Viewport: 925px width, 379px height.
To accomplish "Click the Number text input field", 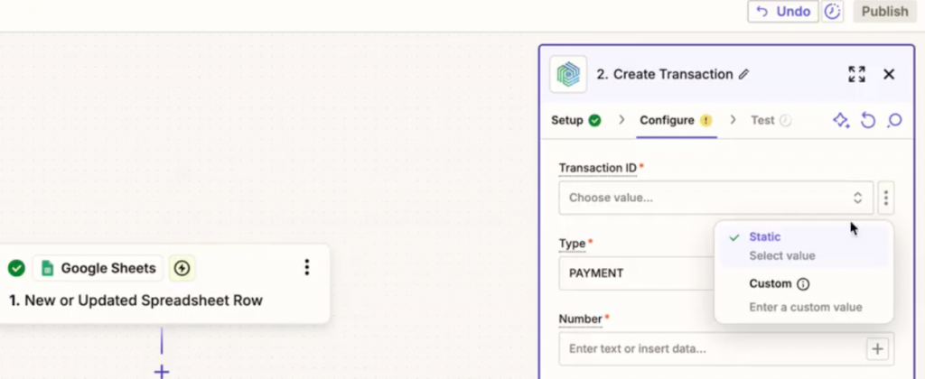I will click(x=714, y=348).
